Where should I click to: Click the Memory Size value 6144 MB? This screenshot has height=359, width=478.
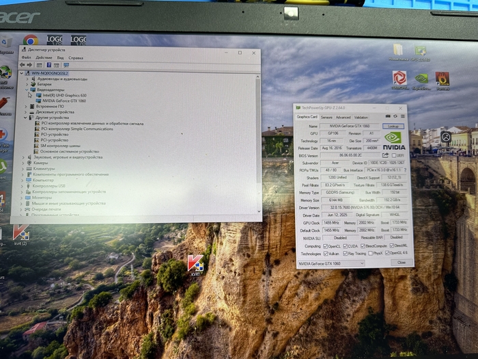[x=336, y=200]
